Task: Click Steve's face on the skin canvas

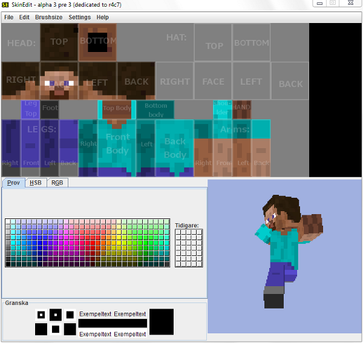Action: point(59,80)
